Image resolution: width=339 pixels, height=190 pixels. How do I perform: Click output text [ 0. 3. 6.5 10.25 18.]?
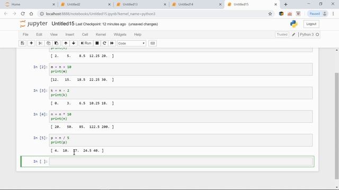click(x=82, y=103)
